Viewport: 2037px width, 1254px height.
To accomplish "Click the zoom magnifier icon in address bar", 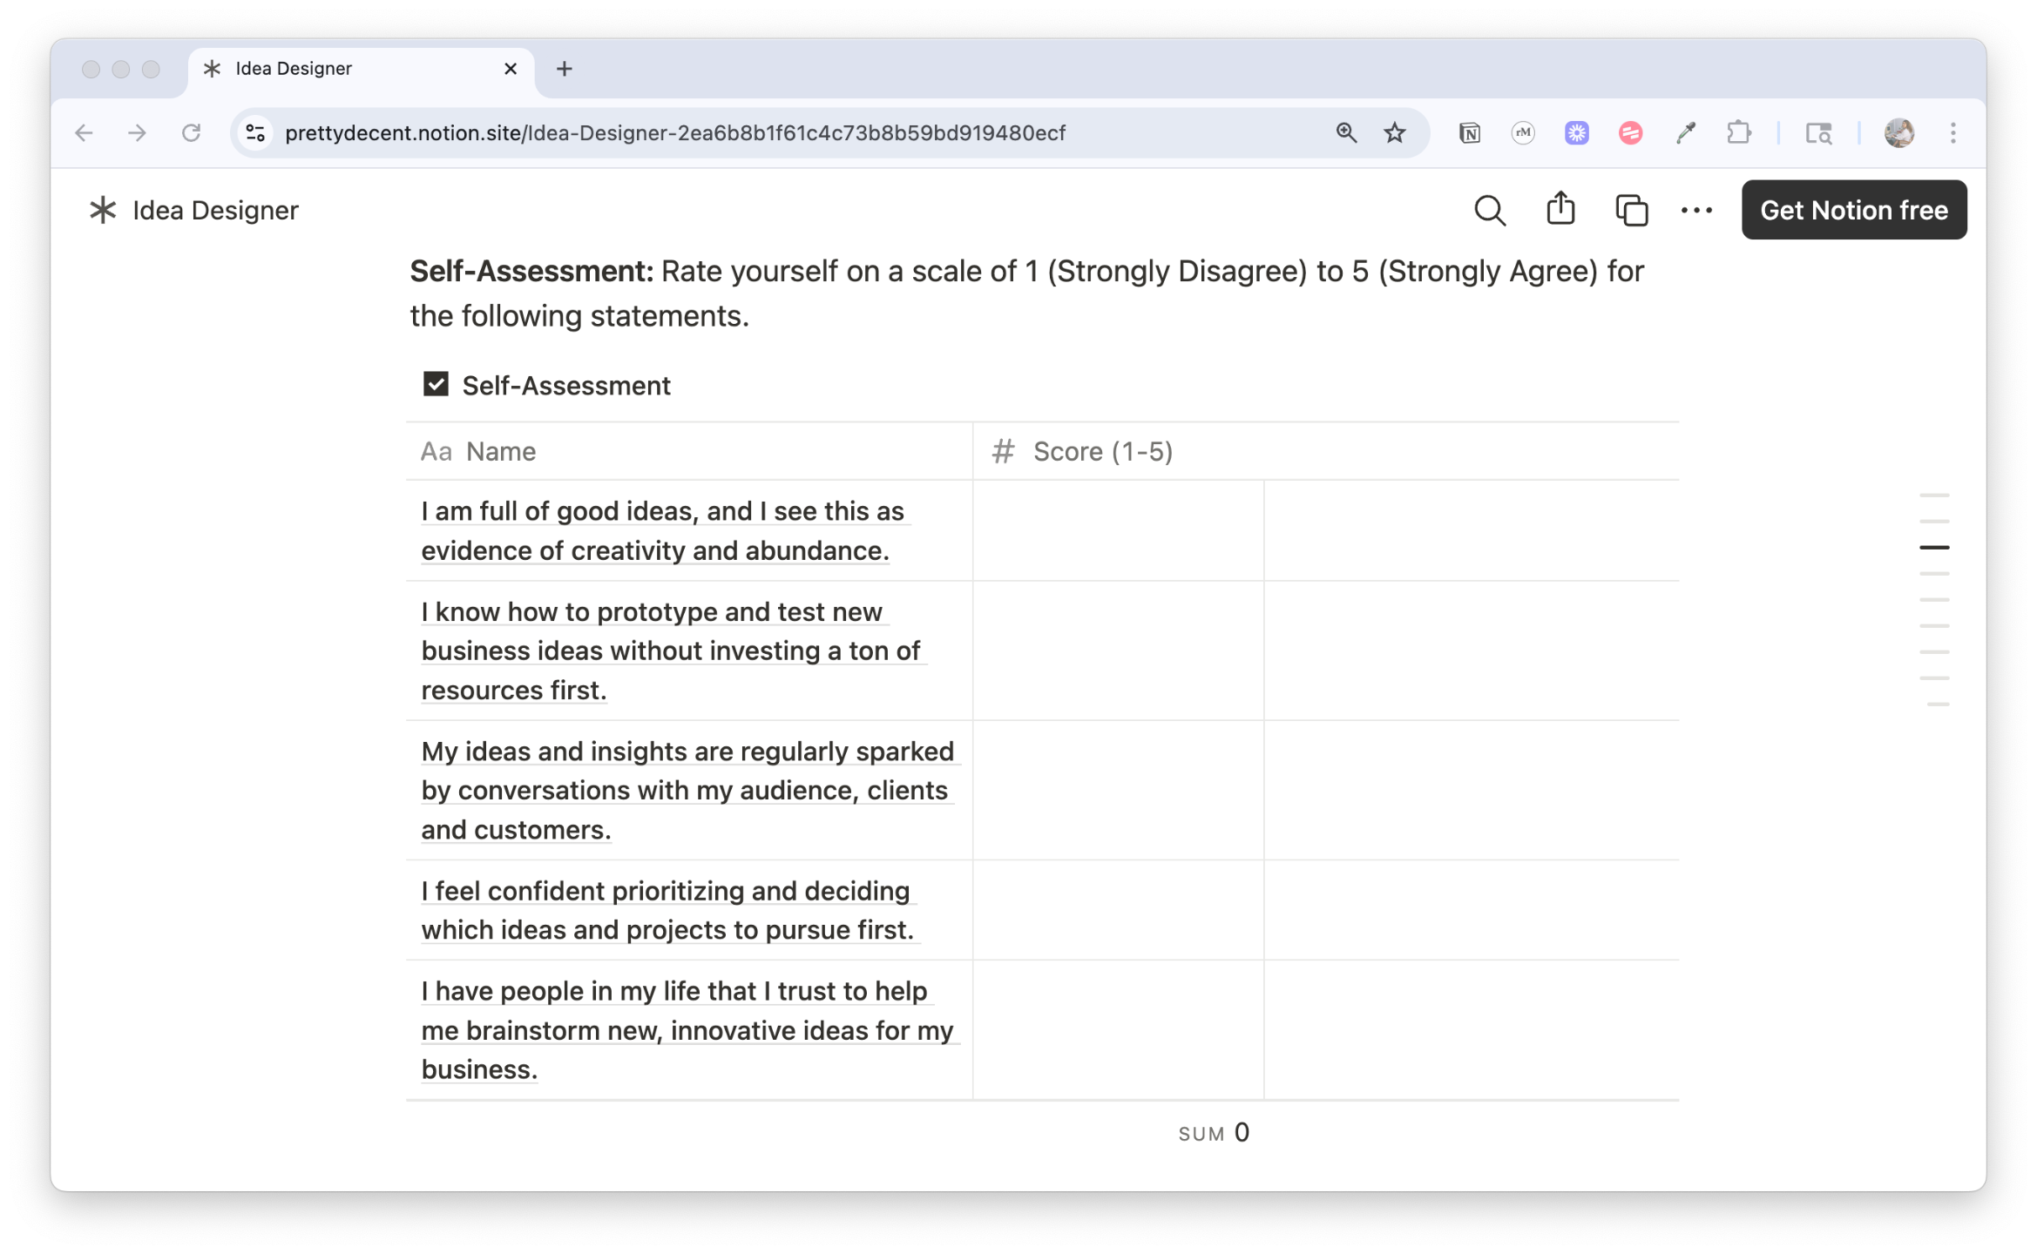I will [x=1345, y=133].
